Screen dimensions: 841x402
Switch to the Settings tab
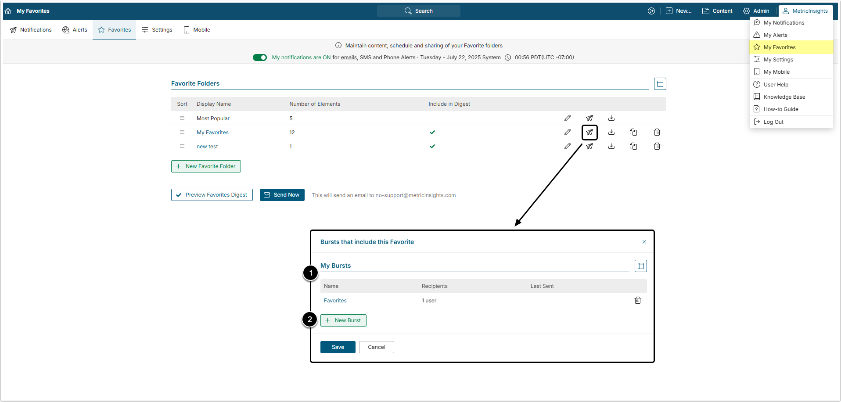[x=157, y=30]
